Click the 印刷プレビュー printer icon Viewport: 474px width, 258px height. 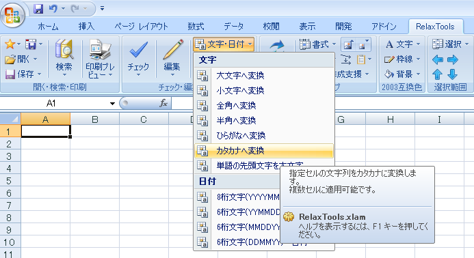[x=100, y=49]
